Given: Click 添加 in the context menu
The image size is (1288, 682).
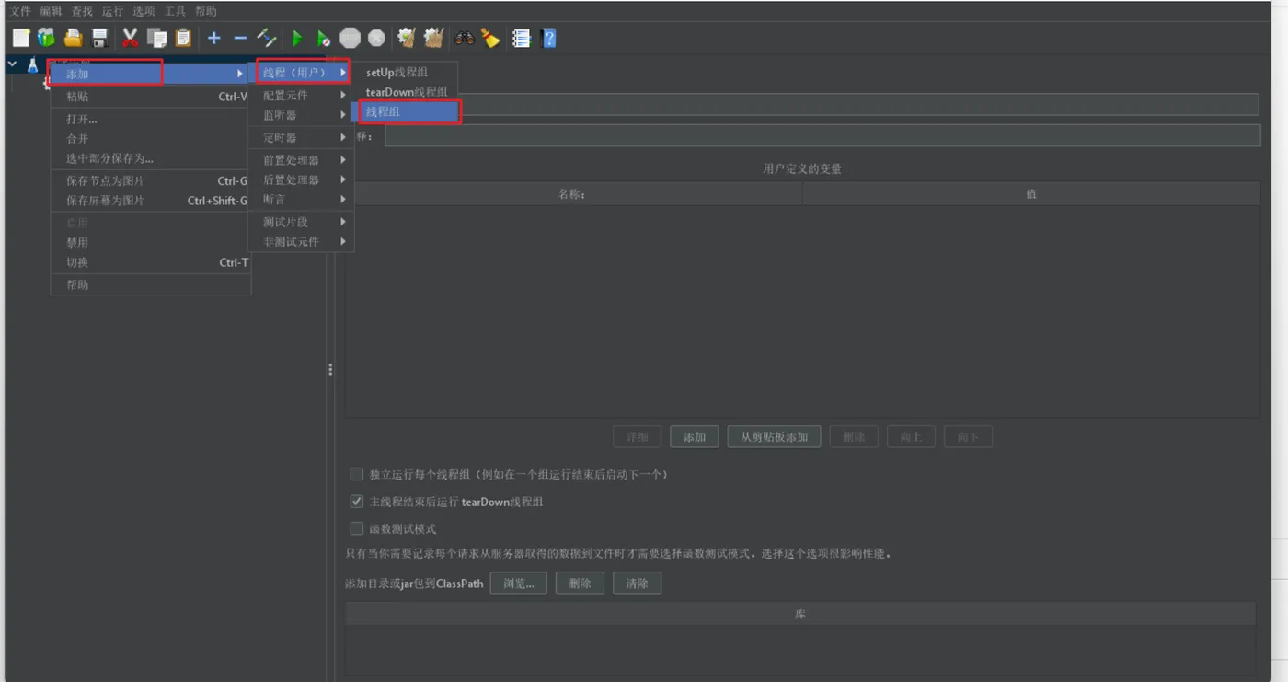Looking at the screenshot, I should click(150, 74).
